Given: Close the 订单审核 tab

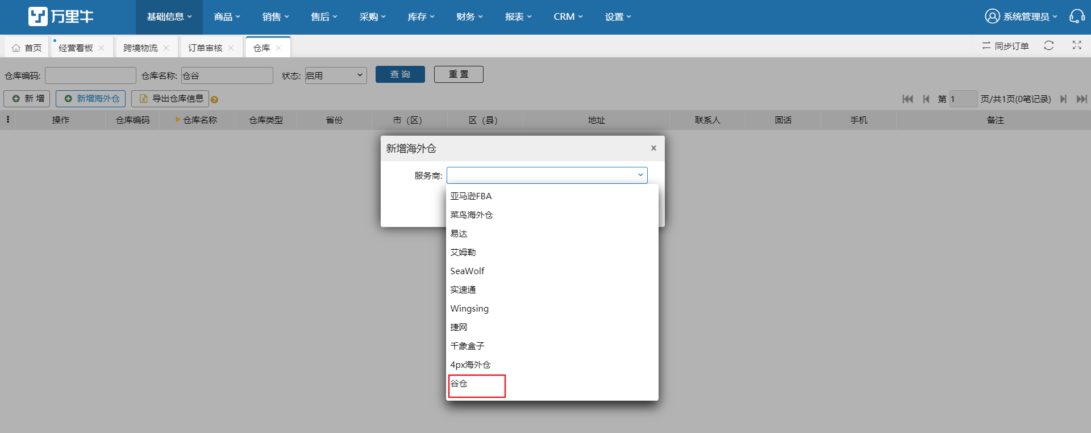Looking at the screenshot, I should coord(231,48).
